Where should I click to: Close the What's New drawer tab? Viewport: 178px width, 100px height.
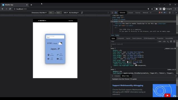[131, 76]
